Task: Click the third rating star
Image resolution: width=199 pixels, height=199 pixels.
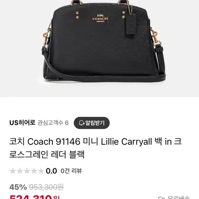Action: point(27,171)
